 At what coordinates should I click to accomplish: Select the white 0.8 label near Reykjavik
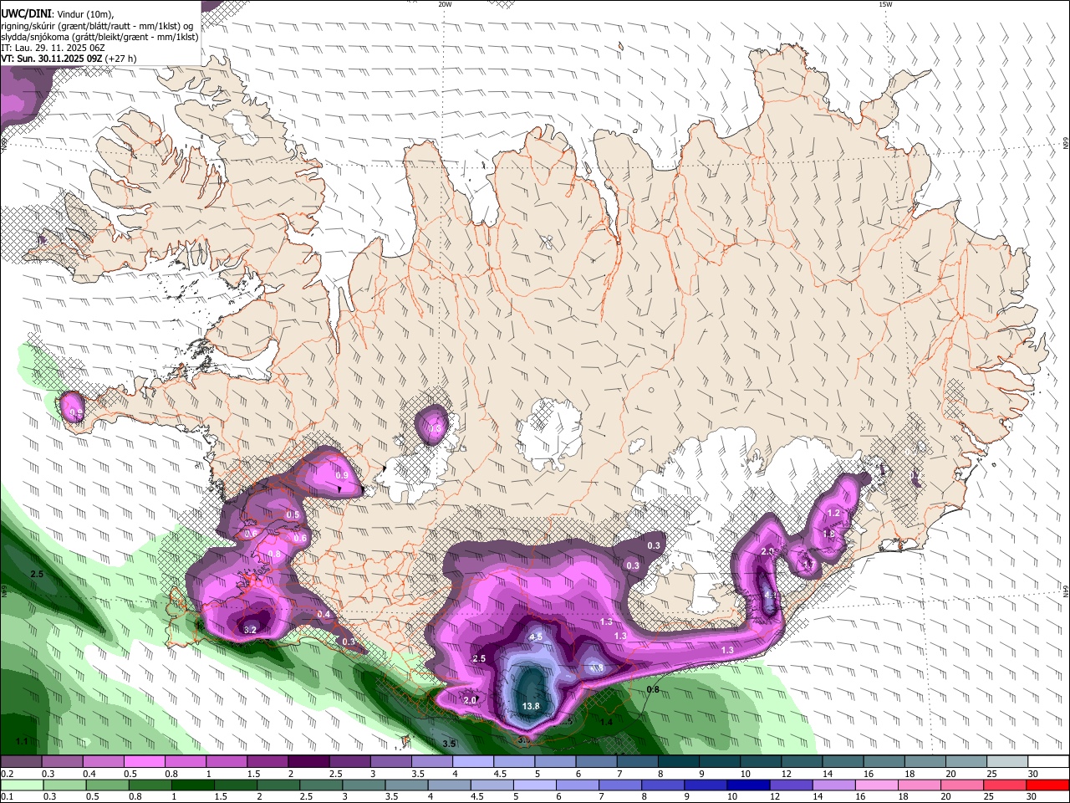coord(274,554)
